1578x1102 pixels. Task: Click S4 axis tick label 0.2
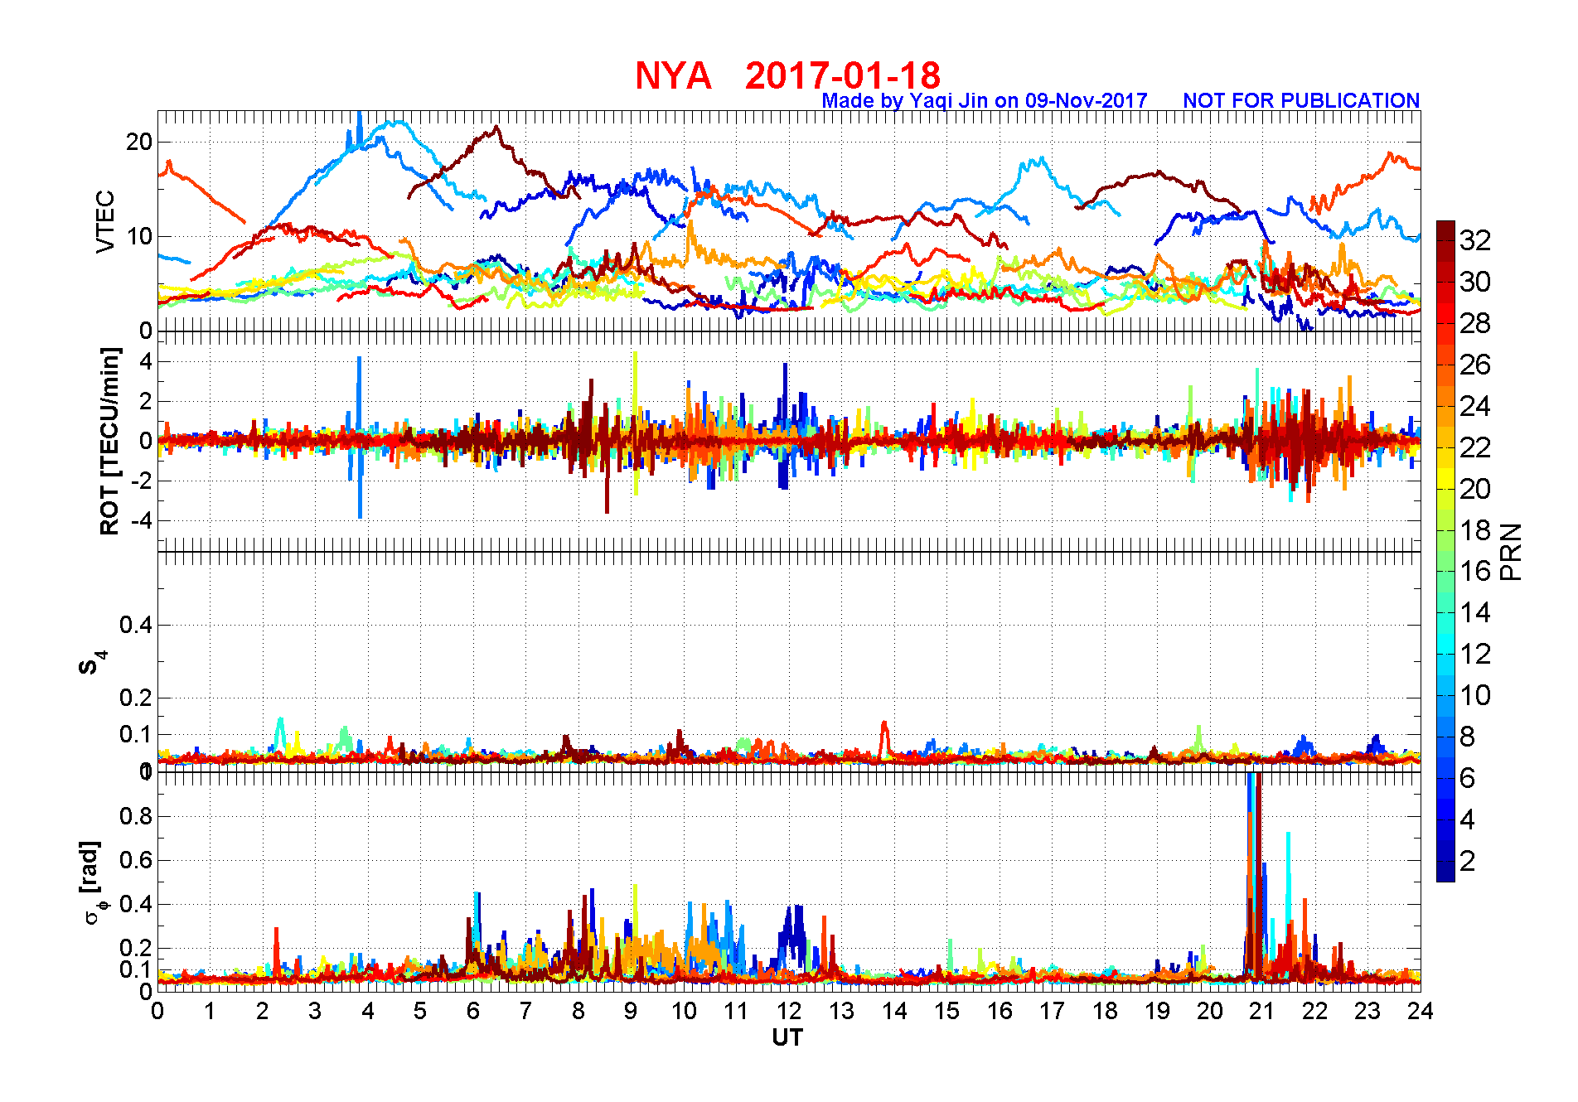[136, 698]
